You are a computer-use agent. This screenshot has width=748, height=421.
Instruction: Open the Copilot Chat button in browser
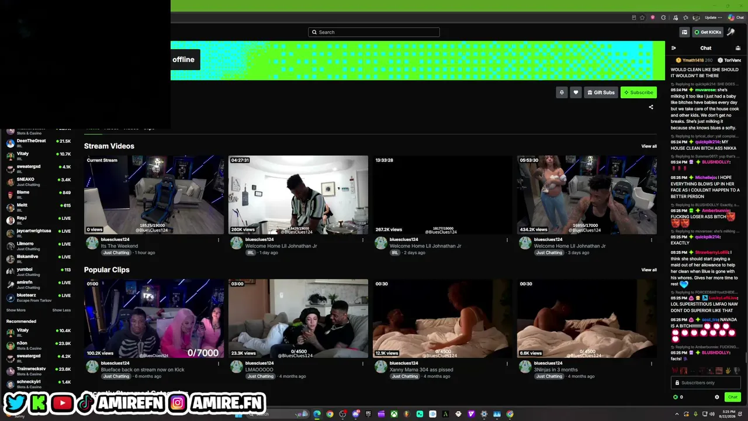tap(736, 18)
